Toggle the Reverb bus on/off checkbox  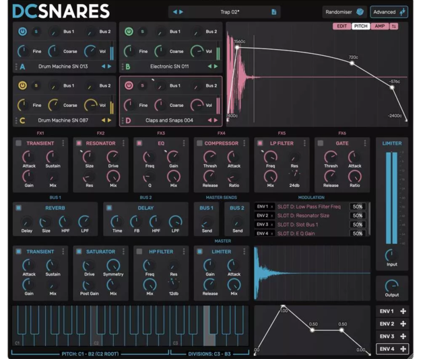tap(18, 208)
